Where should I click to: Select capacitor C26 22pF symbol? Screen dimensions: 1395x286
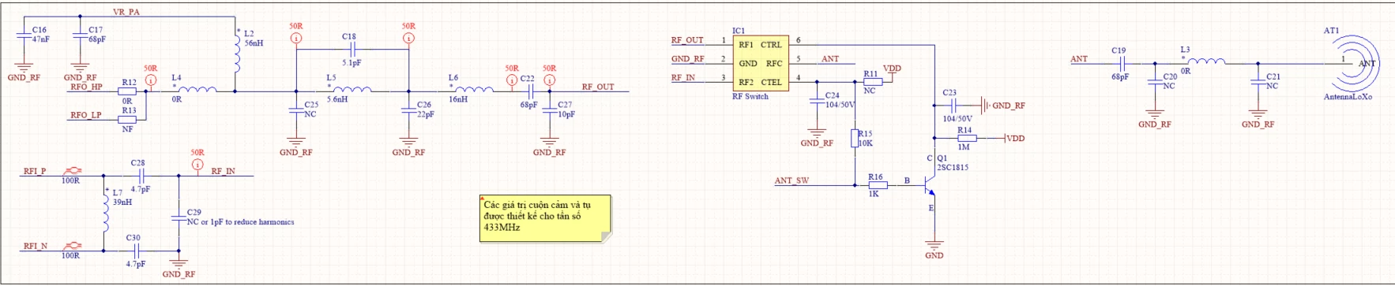click(408, 110)
